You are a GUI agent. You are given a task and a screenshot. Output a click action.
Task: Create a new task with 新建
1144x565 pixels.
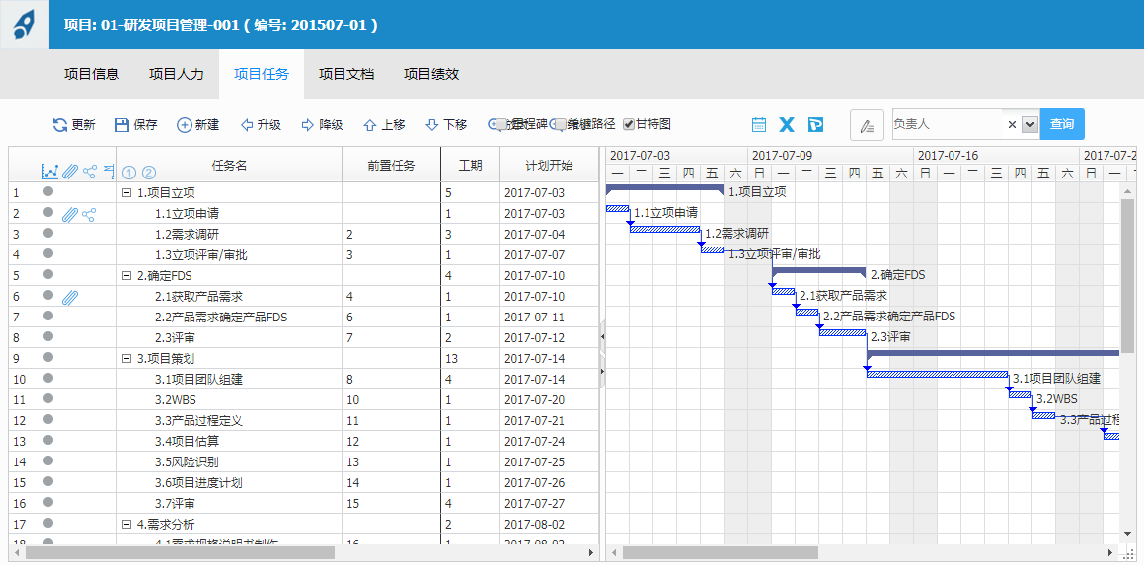point(185,125)
